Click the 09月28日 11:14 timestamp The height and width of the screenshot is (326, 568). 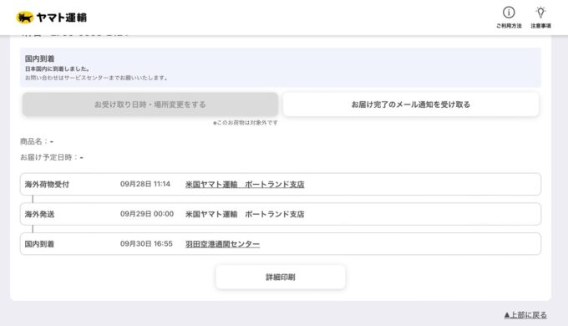coord(145,184)
